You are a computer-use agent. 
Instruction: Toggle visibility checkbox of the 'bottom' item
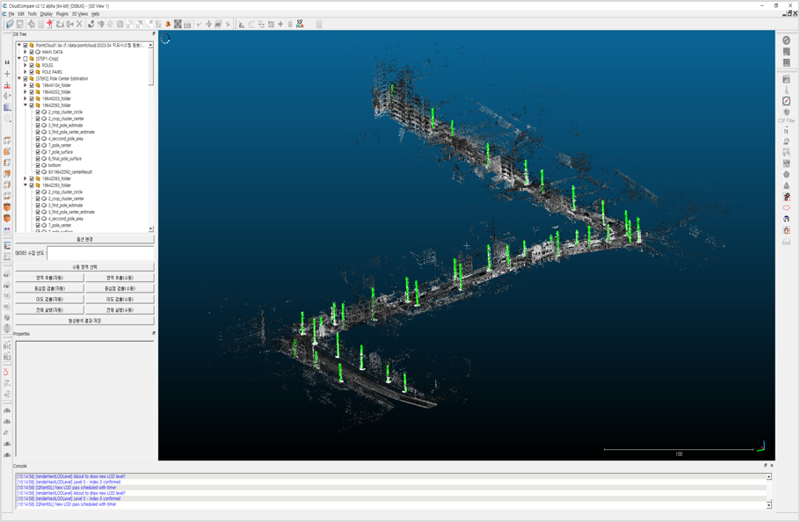(x=38, y=165)
